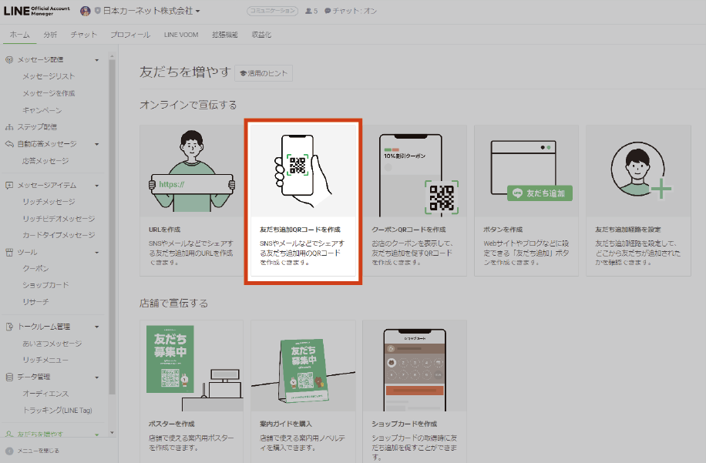
Task: Open リッチメニュー in the sidebar
Action: [45, 360]
